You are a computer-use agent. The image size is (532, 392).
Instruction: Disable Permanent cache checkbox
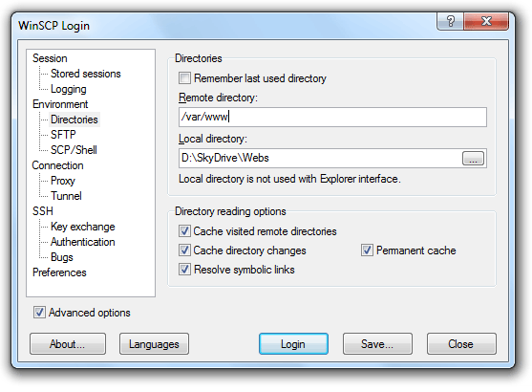pyautogui.click(x=367, y=250)
